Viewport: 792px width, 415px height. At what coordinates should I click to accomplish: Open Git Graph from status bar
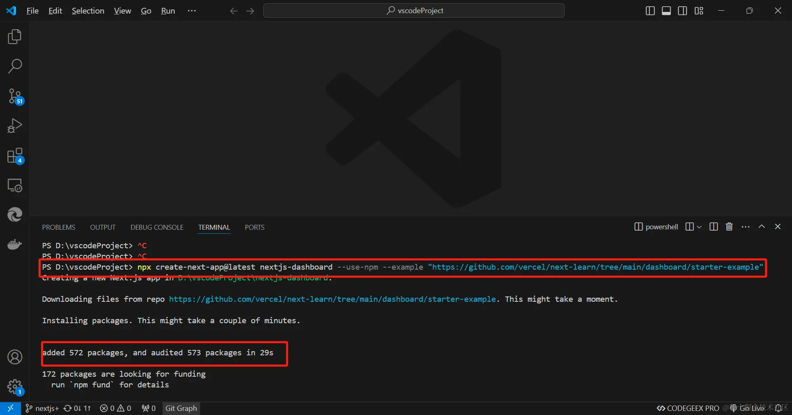click(181, 408)
